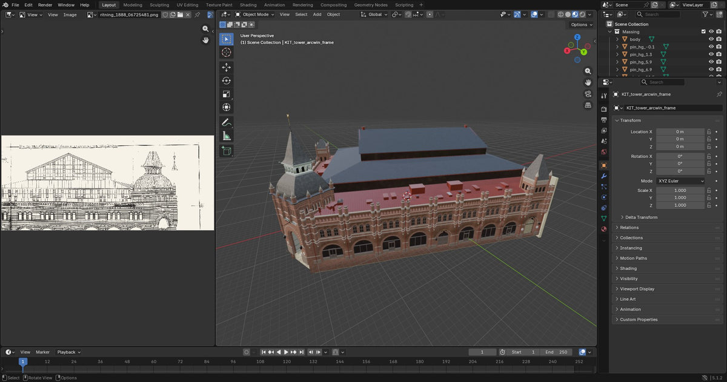Image resolution: width=727 pixels, height=382 pixels.
Task: Open the Render properties tab
Action: pos(603,110)
